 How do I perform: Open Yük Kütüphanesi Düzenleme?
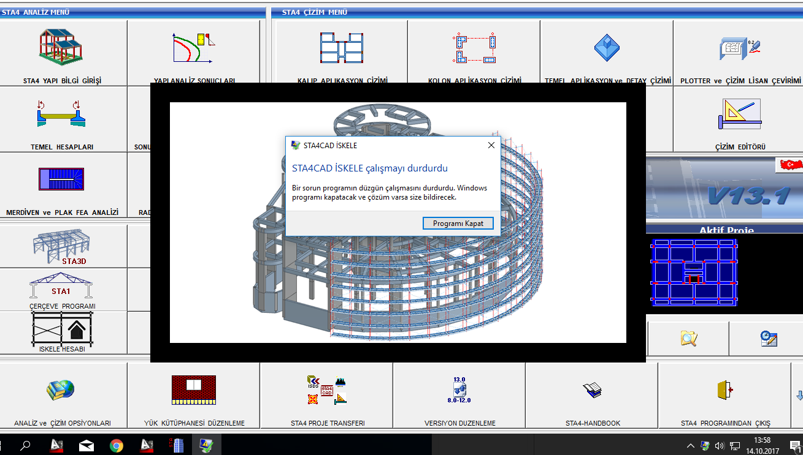coord(193,392)
